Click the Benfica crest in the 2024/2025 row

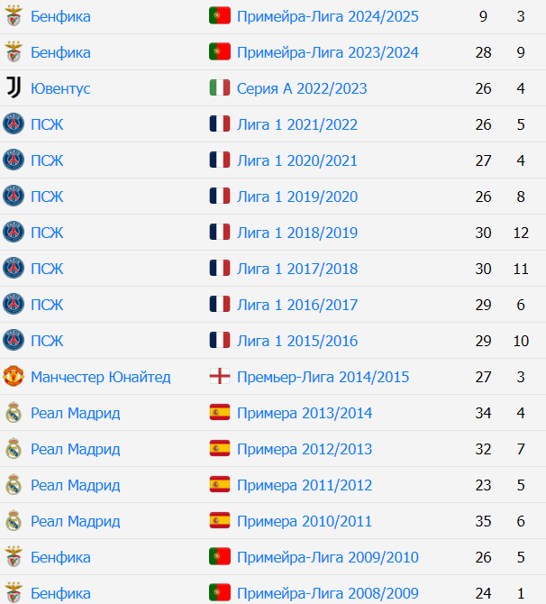(x=14, y=16)
